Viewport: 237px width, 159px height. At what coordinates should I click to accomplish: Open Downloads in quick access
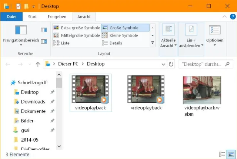pyautogui.click(x=33, y=102)
